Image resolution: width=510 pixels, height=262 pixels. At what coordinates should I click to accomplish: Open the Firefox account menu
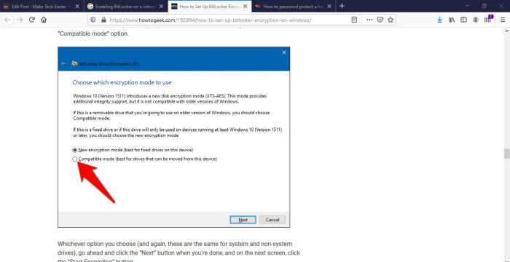pyautogui.click(x=476, y=20)
